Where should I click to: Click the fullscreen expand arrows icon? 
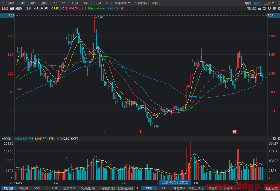pyautogui.click(x=279, y=3)
